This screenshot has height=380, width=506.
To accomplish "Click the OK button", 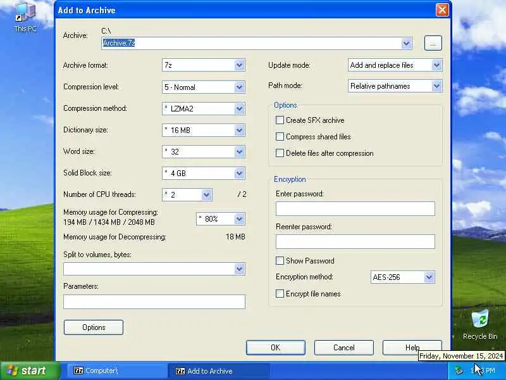I will pos(276,347).
